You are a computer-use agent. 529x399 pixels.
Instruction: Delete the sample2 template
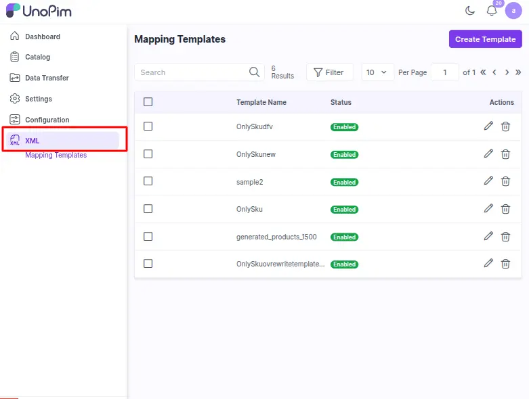[505, 181]
